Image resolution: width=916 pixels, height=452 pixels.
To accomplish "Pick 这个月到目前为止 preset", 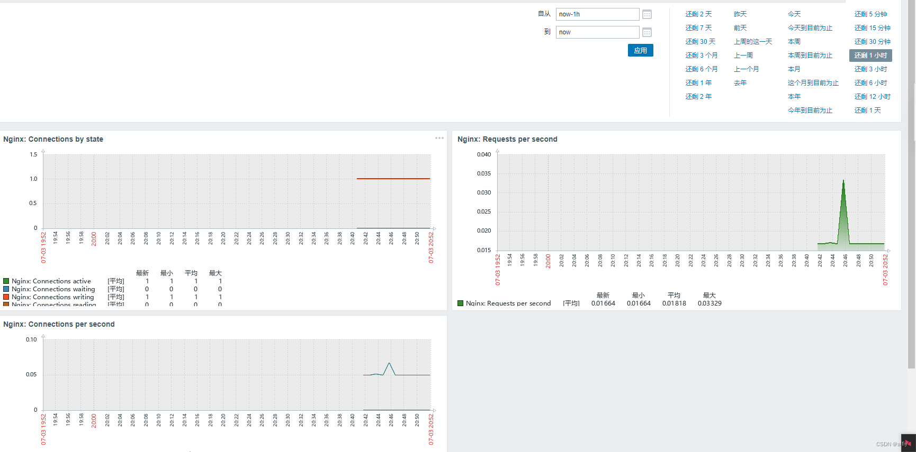I will click(813, 83).
